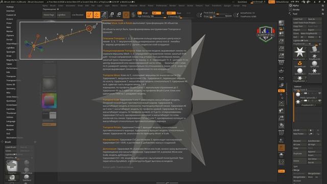Click the Scroll icon in right shelf
The height and width of the screenshot is (184, 327).
click(282, 34)
